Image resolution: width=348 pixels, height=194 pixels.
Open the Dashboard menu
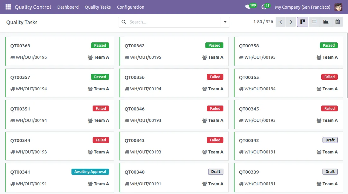[x=68, y=7]
